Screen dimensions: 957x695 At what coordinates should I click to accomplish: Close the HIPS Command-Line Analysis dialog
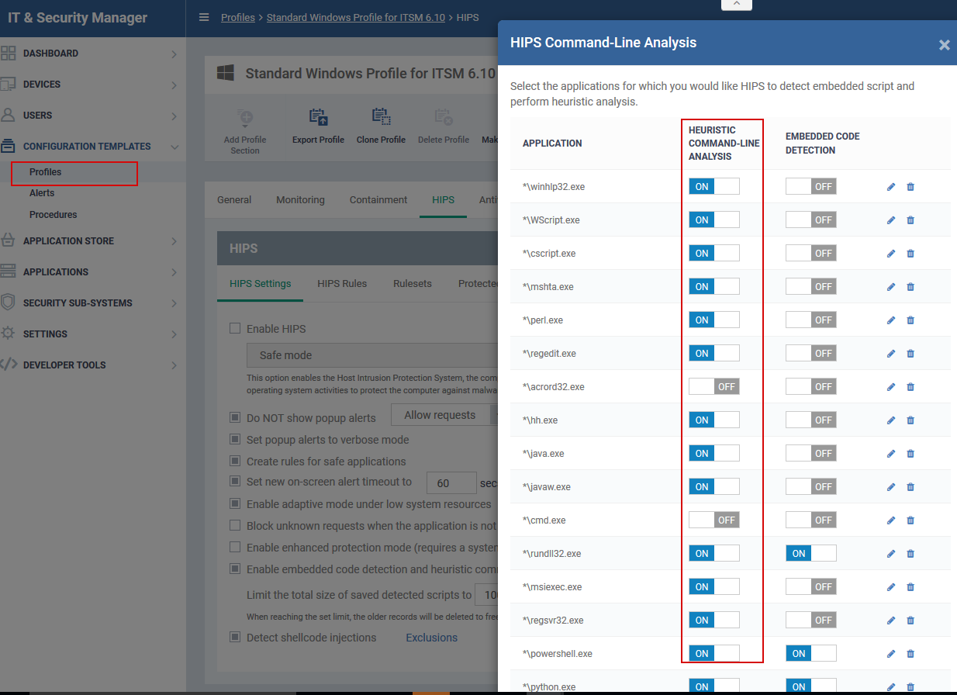click(944, 45)
